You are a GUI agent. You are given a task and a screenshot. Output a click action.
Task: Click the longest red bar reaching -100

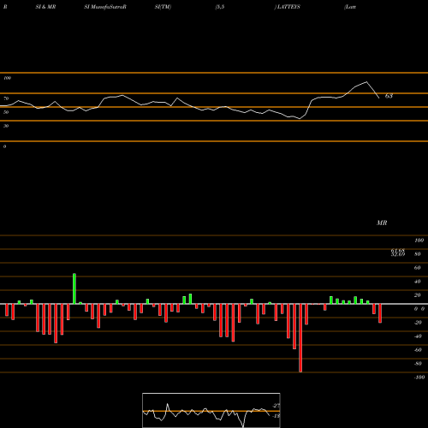300,338
